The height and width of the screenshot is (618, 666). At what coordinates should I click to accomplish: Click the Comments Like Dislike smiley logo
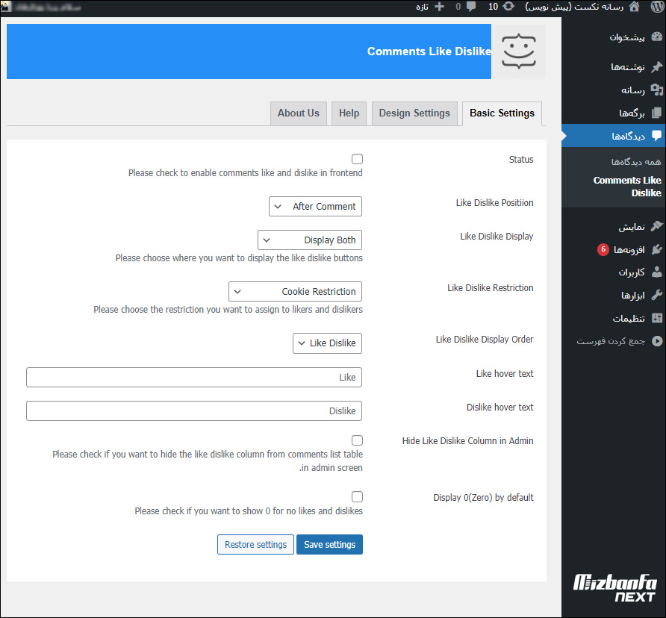point(519,51)
